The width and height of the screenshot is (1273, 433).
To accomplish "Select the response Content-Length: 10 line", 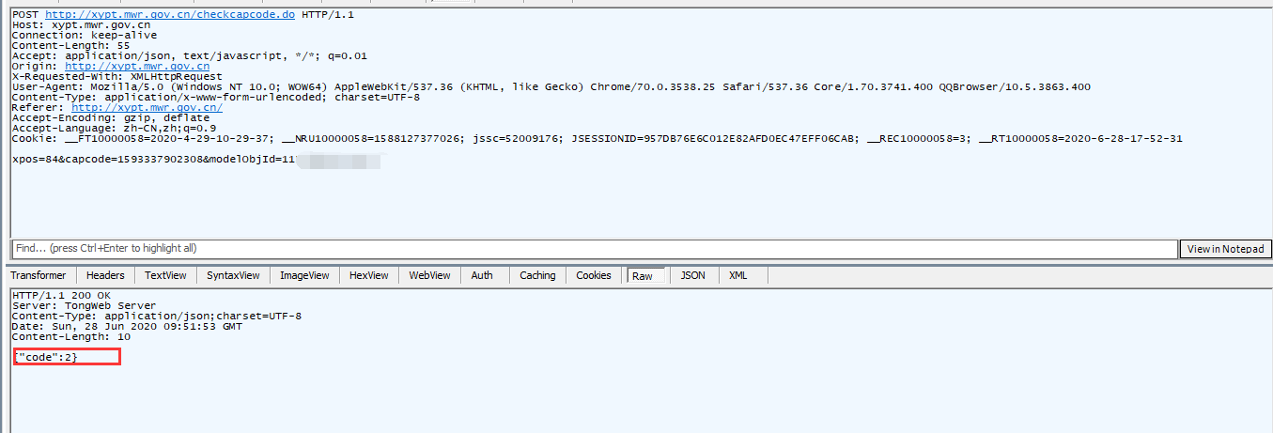I will pyautogui.click(x=71, y=336).
